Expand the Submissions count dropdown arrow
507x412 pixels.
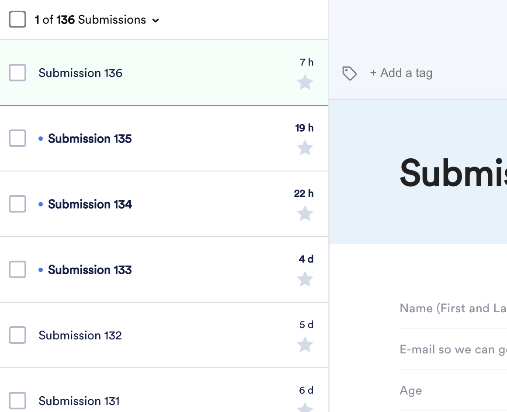[x=156, y=20]
